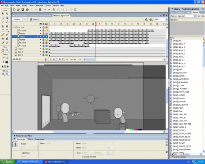Switch to the Filters tab
The width and height of the screenshot is (205, 164).
pos(30,139)
